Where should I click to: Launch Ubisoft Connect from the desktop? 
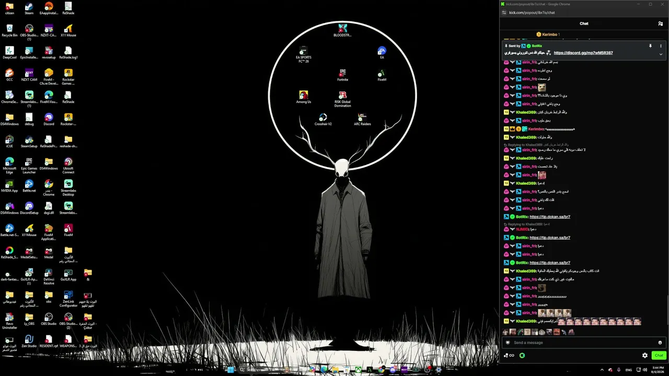point(68,166)
